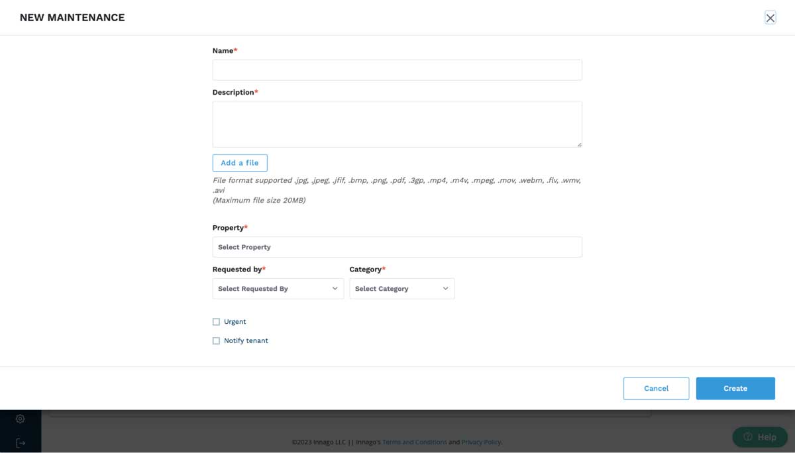Toggle Urgent off after reviewing
This screenshot has width=795, height=453.
pos(216,321)
